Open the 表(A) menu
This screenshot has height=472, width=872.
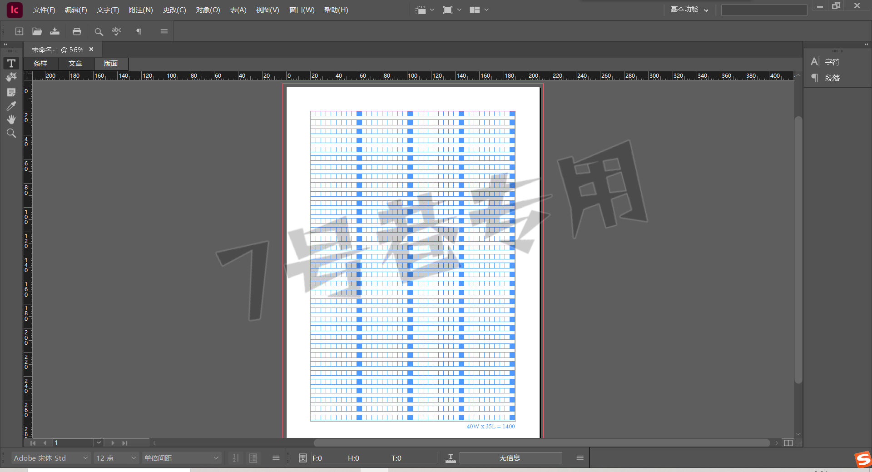pos(238,10)
